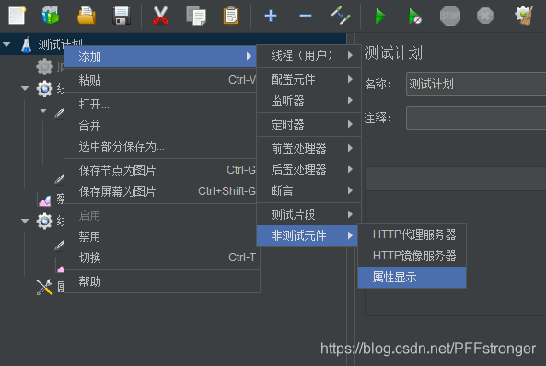Expand the 线程（用户）submenu

click(308, 55)
